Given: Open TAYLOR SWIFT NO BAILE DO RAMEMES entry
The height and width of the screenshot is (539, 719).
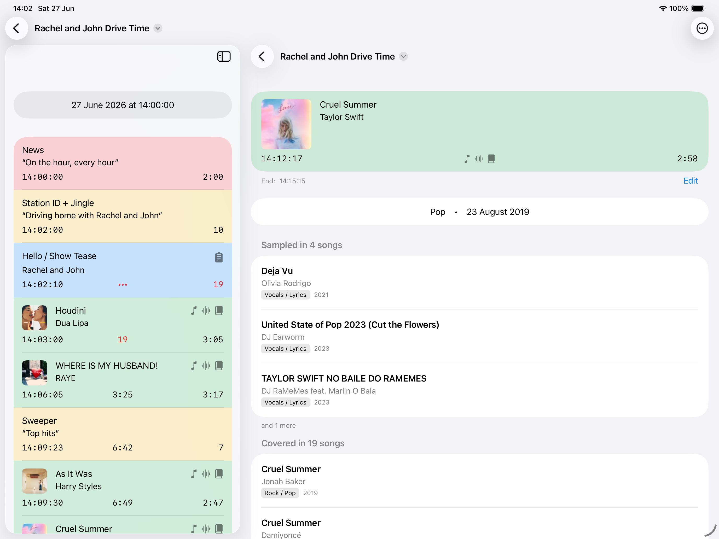Looking at the screenshot, I should pos(479,390).
